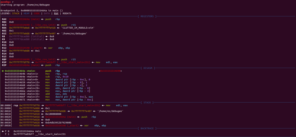Click the '[ DISASM ]' section header
Image resolution: width=296 pixels, height=137 pixels.
coord(148,68)
